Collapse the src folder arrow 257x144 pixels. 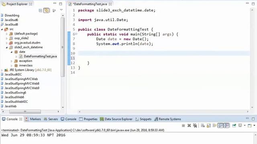click(2, 29)
